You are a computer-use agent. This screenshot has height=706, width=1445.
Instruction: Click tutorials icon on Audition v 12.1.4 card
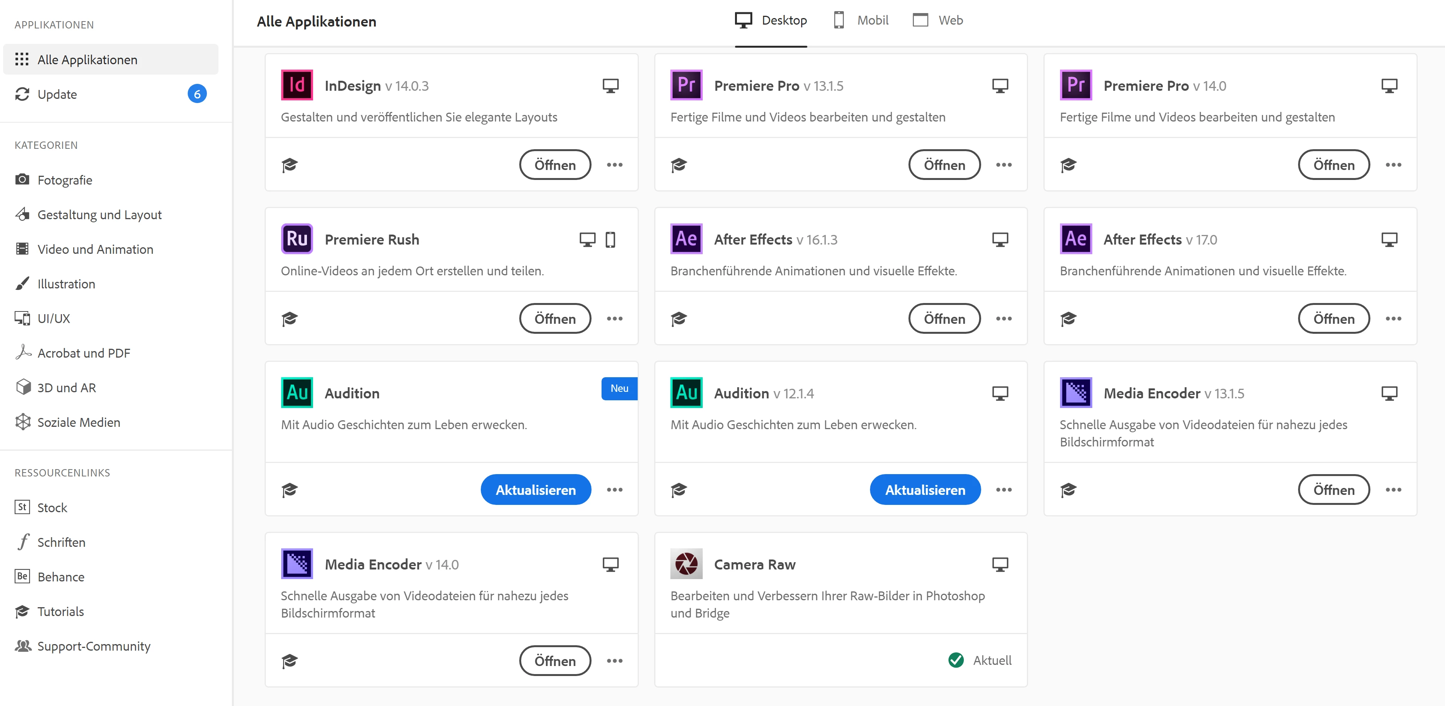pos(679,490)
